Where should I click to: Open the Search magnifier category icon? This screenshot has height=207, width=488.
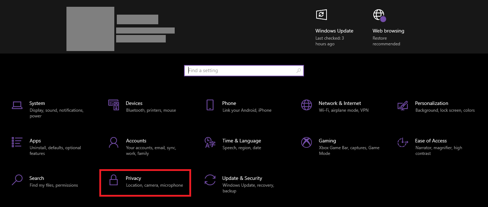click(17, 180)
